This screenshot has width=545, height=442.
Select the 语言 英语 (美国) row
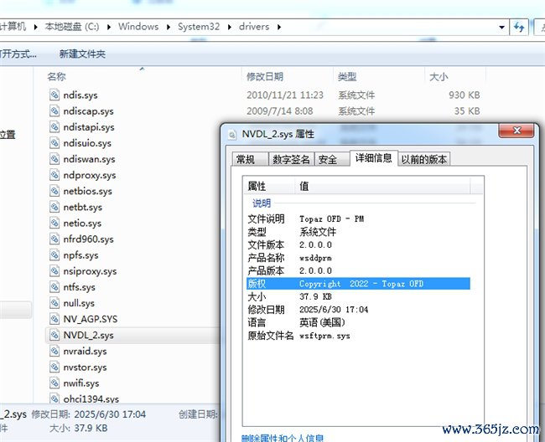pos(358,322)
